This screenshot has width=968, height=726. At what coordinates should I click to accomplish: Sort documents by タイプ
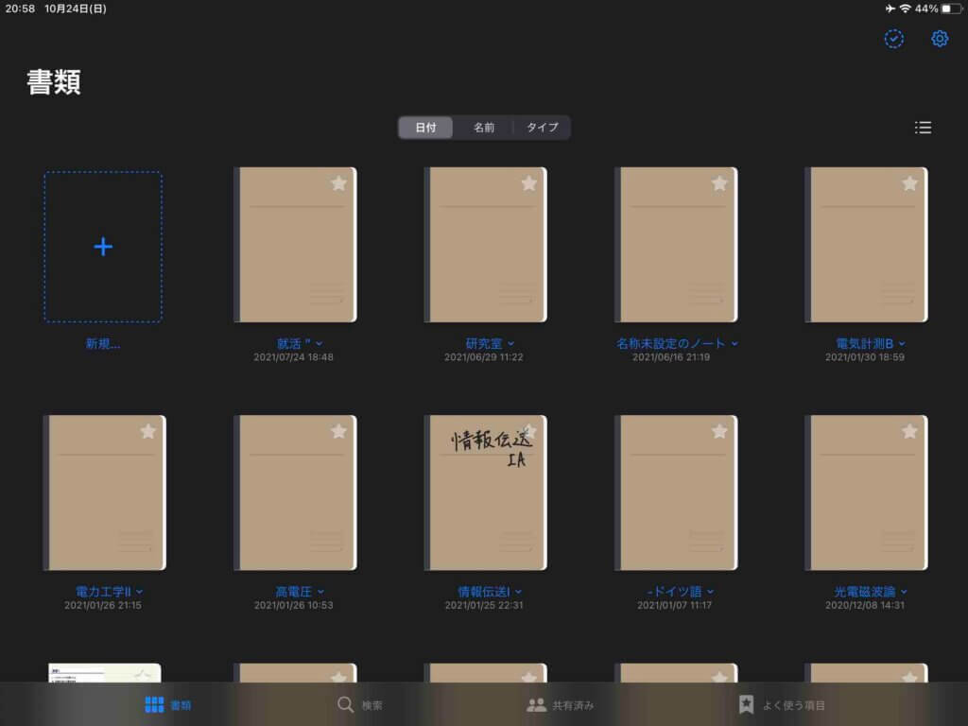tap(542, 128)
